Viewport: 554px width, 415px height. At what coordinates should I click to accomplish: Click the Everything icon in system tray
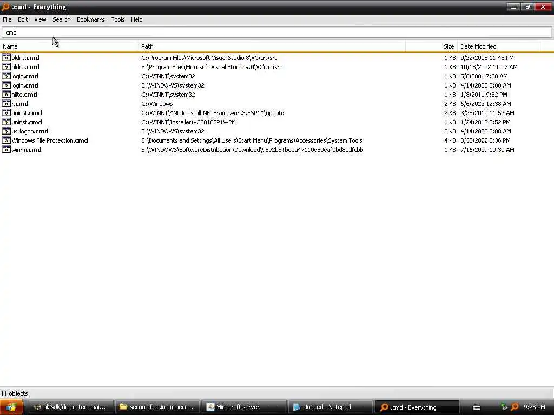tap(515, 407)
